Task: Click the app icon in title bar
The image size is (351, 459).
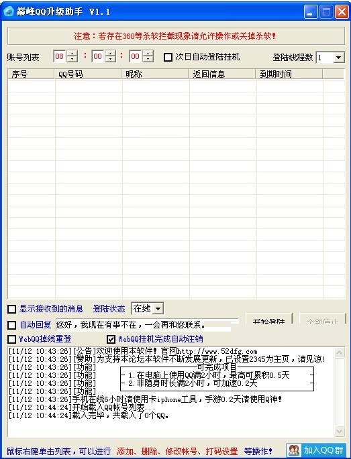Action: (x=9, y=11)
